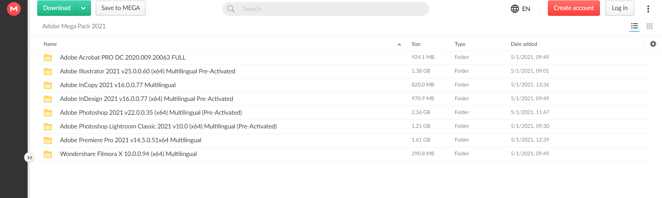Image resolution: width=662 pixels, height=198 pixels.
Task: Sort files by Name column header
Action: click(50, 44)
